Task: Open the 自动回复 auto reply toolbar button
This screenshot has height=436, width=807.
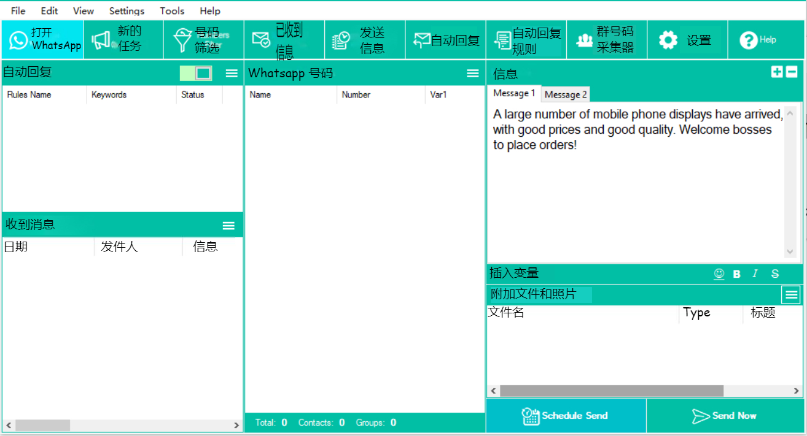Action: coord(445,40)
